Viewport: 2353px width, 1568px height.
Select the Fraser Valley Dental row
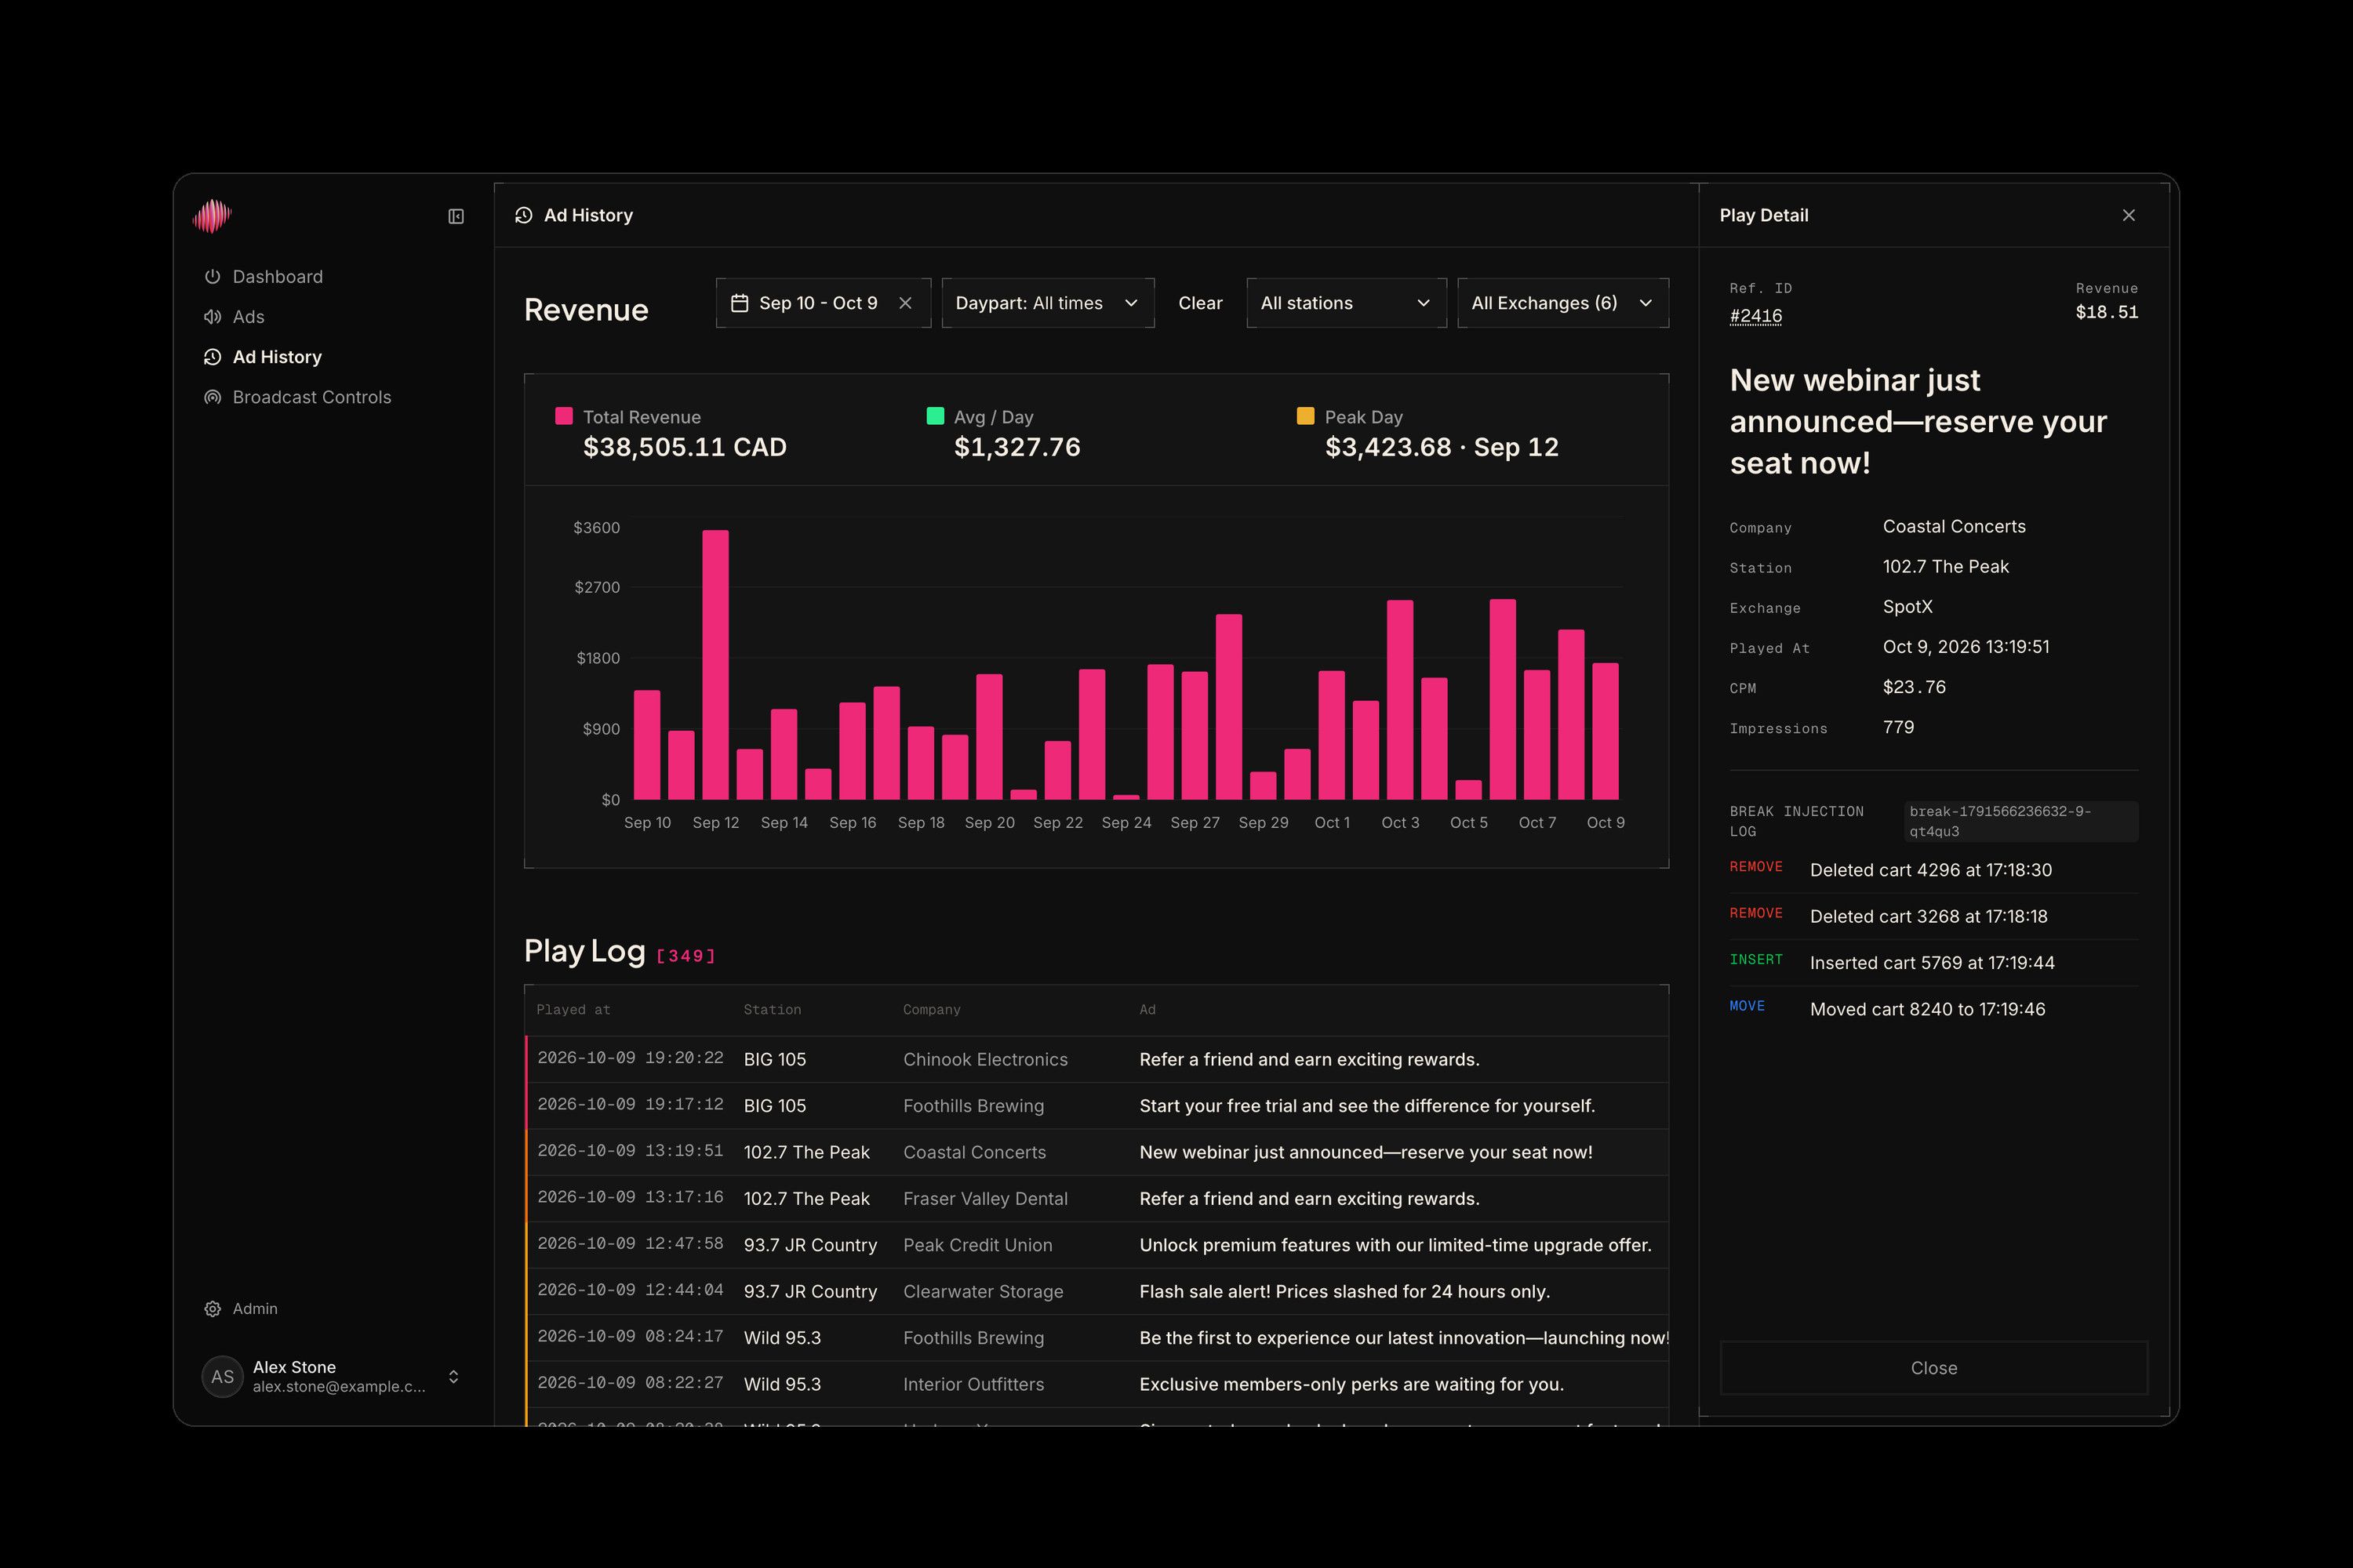tap(1096, 1199)
